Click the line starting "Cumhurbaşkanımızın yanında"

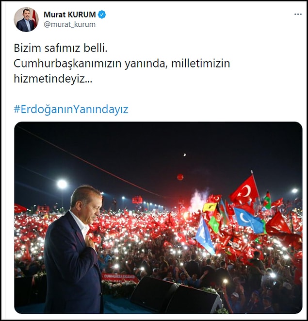[122, 64]
